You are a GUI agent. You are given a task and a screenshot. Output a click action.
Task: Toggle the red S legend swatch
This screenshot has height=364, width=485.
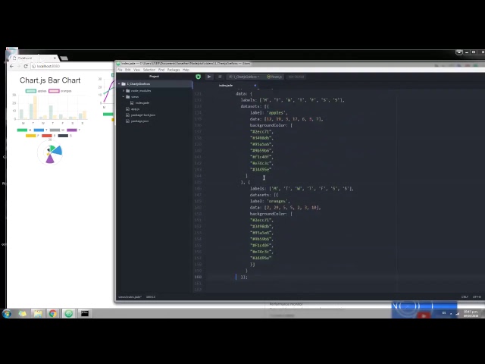48,136
